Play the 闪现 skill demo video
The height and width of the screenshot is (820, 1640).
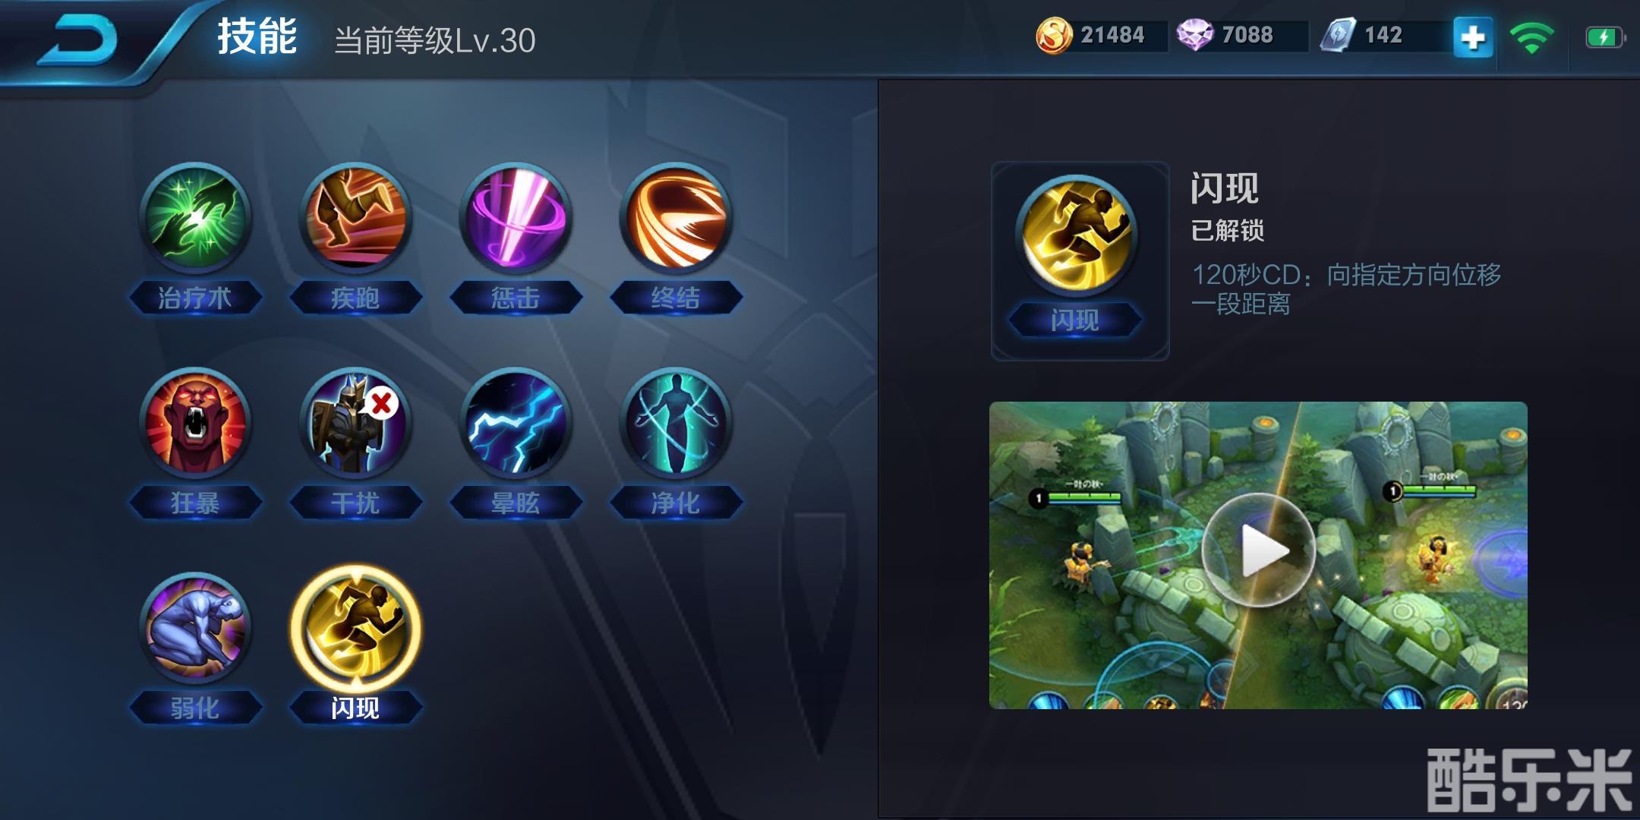(1258, 551)
